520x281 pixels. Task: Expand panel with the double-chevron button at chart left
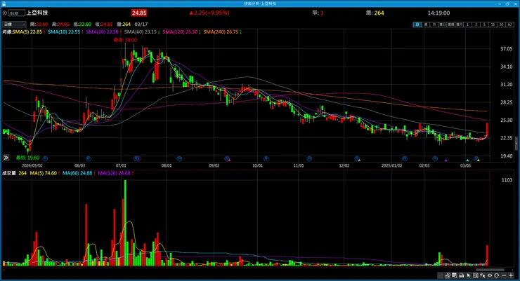[x=6, y=158]
